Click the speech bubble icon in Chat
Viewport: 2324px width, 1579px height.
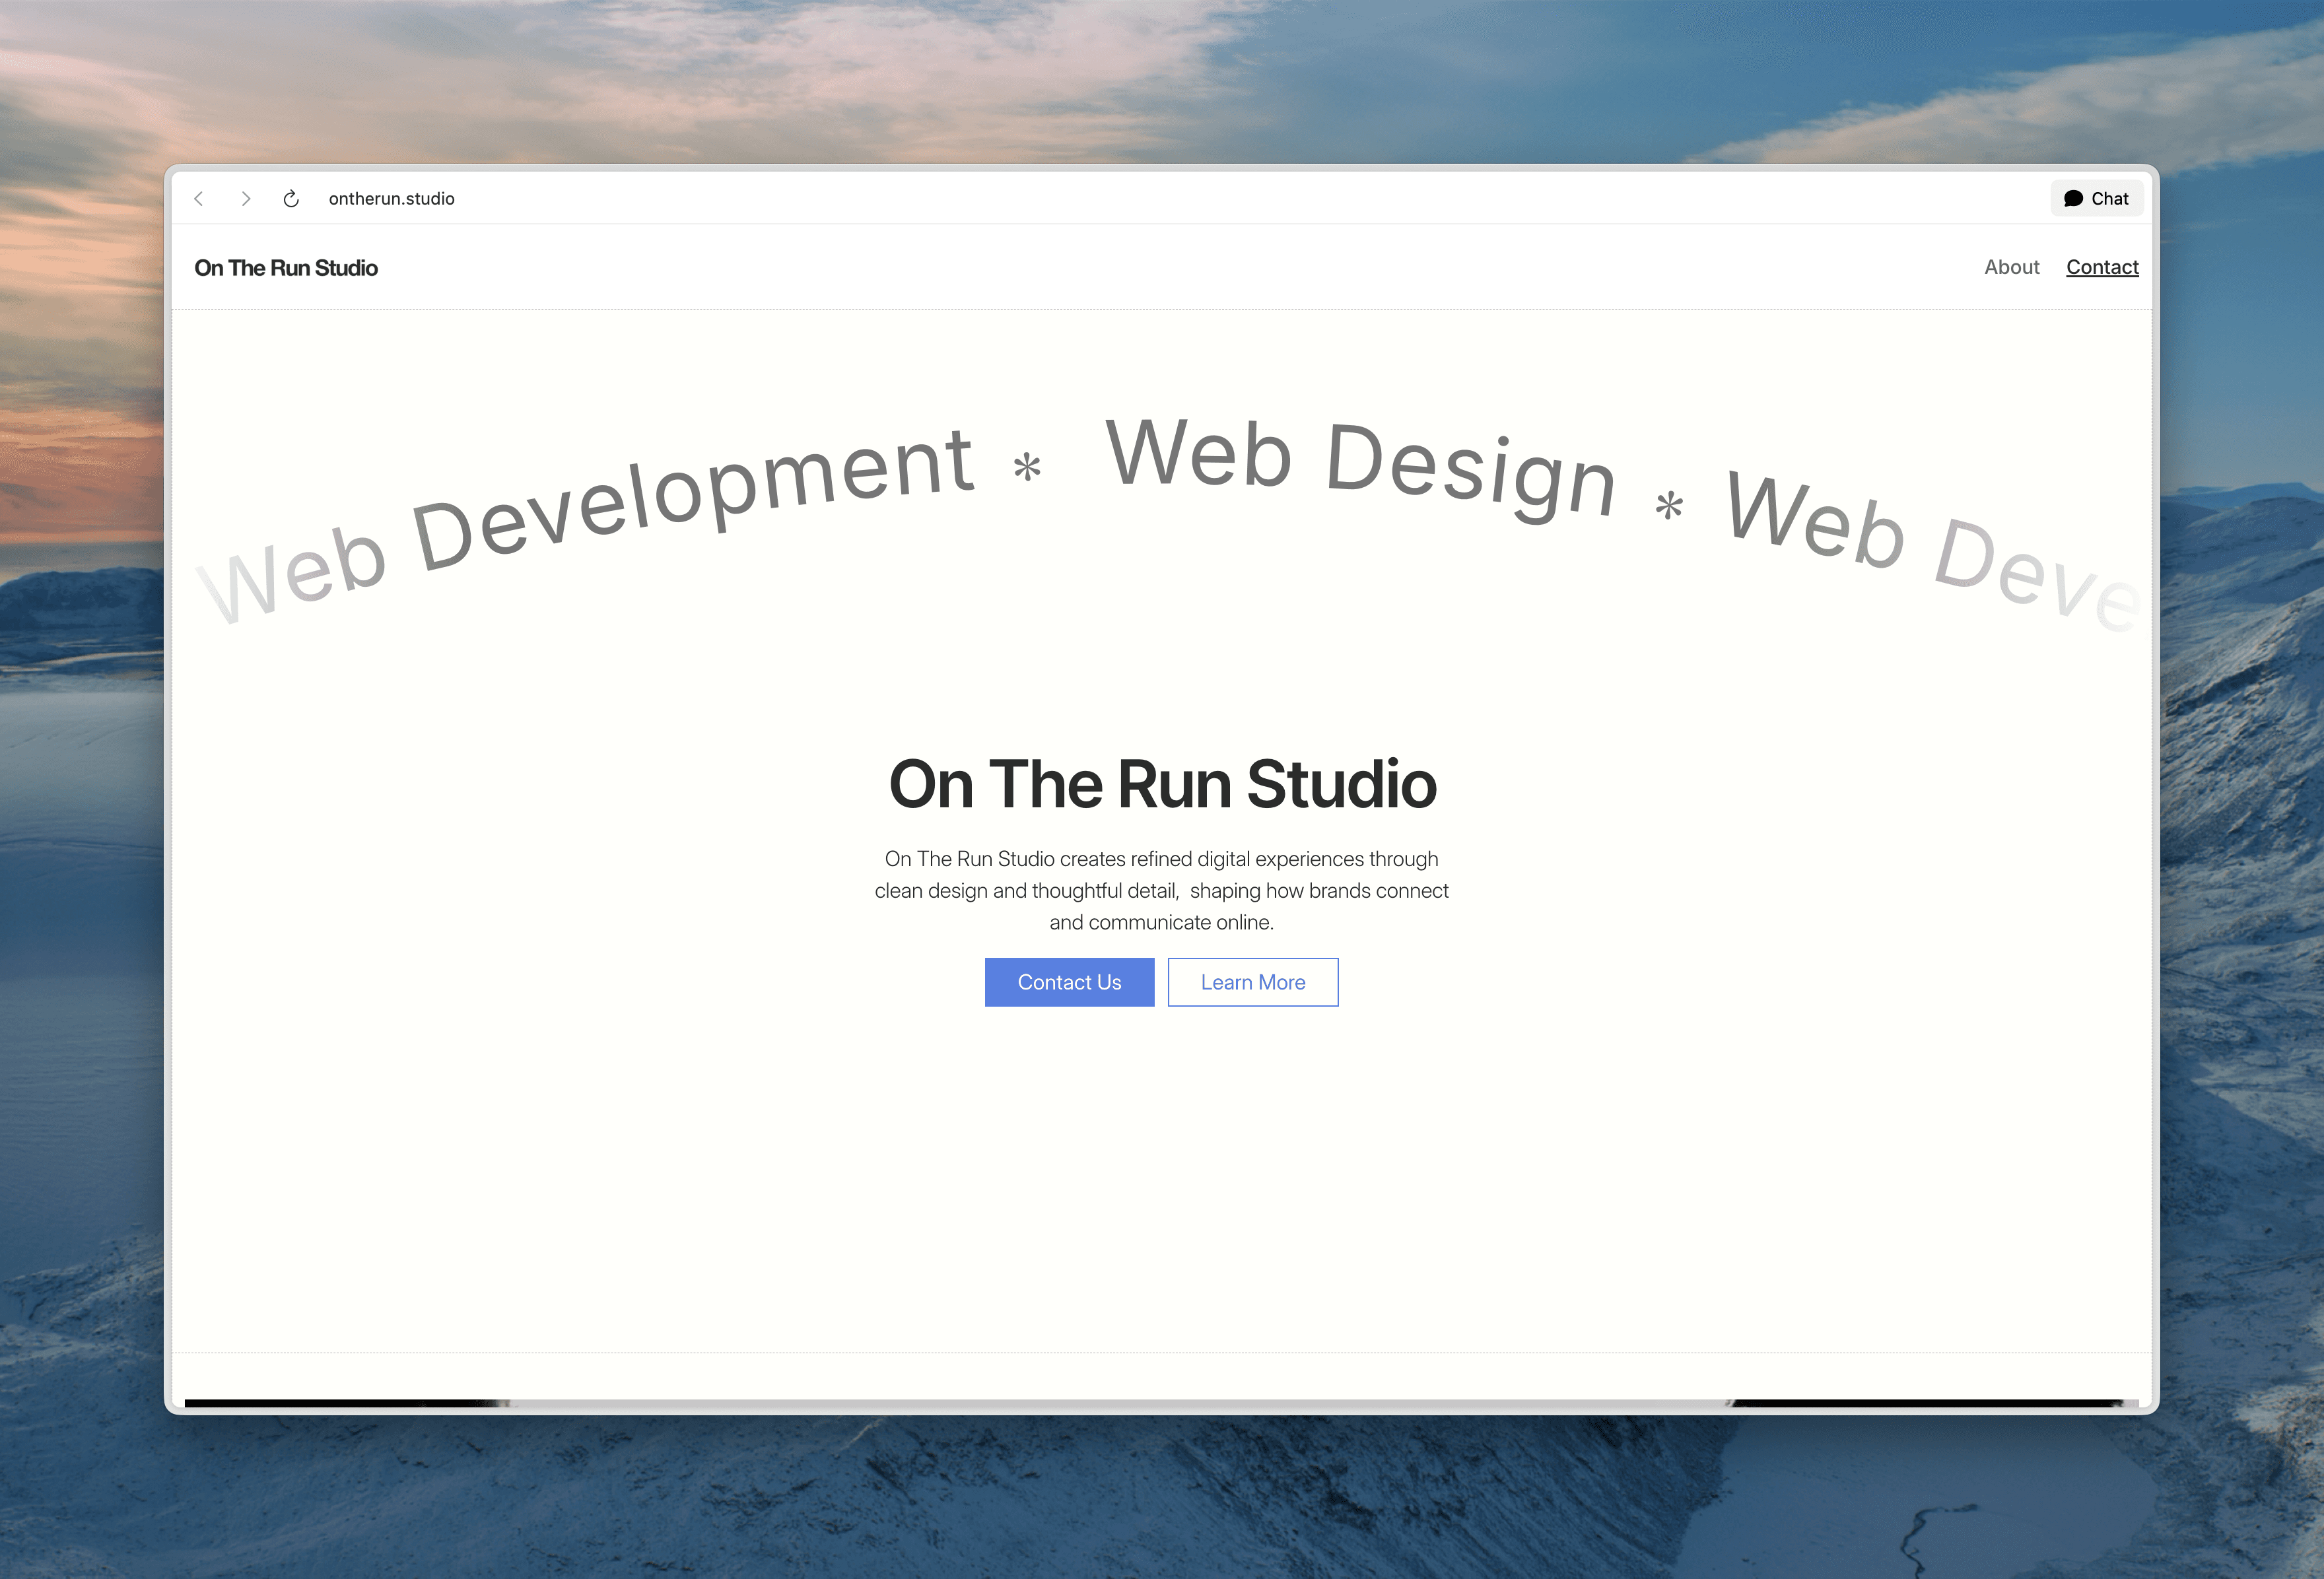coord(2073,199)
